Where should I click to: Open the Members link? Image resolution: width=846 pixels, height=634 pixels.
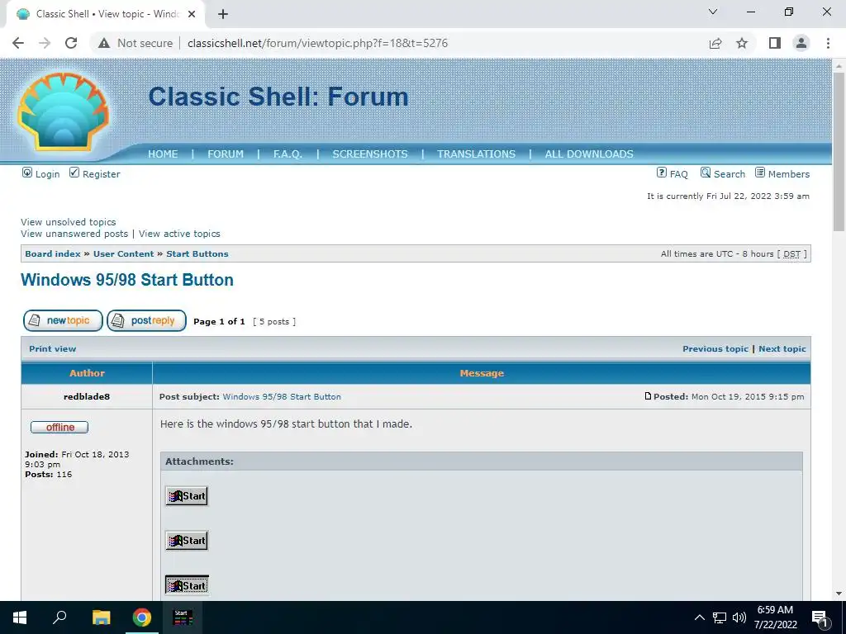[789, 174]
